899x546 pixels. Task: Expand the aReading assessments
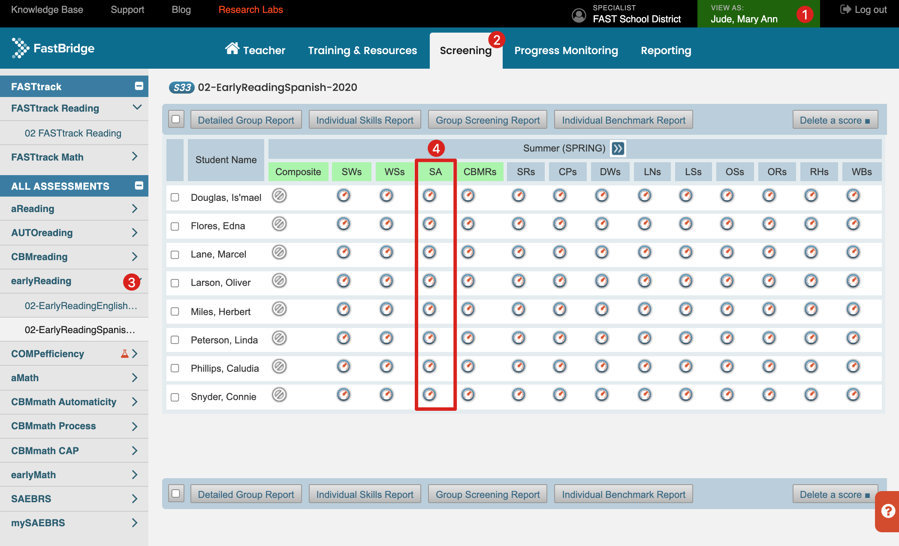coord(135,209)
